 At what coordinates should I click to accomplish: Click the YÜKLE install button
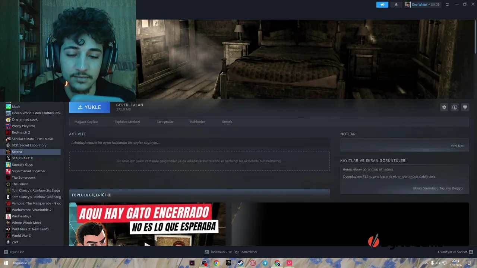pos(89,107)
